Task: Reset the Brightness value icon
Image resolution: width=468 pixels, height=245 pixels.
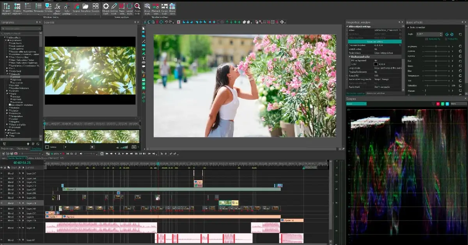Action: tap(460, 46)
